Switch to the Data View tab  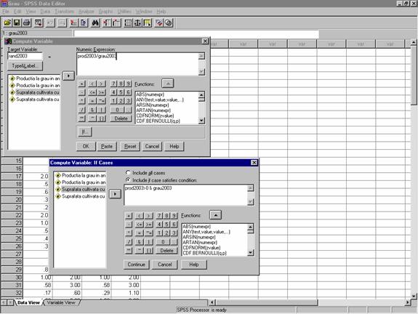(28, 302)
